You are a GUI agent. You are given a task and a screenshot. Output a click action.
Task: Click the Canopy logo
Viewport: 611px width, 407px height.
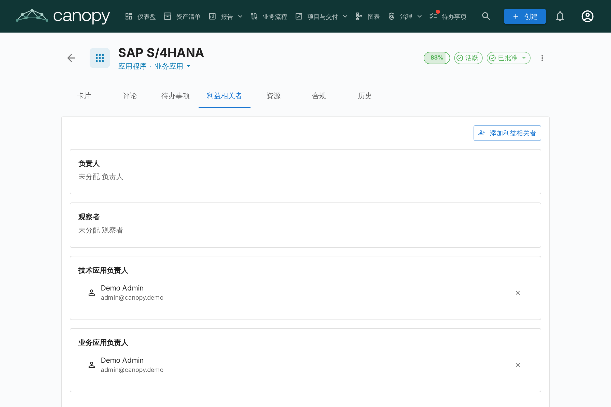[63, 16]
